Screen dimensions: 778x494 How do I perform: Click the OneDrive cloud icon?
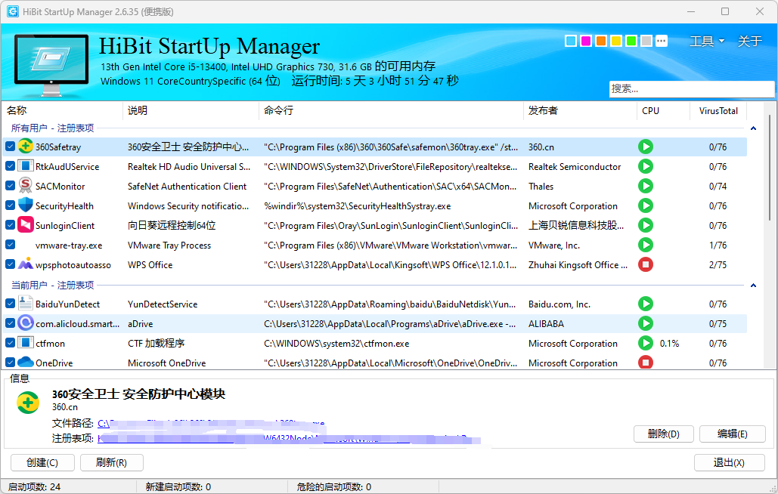25,363
